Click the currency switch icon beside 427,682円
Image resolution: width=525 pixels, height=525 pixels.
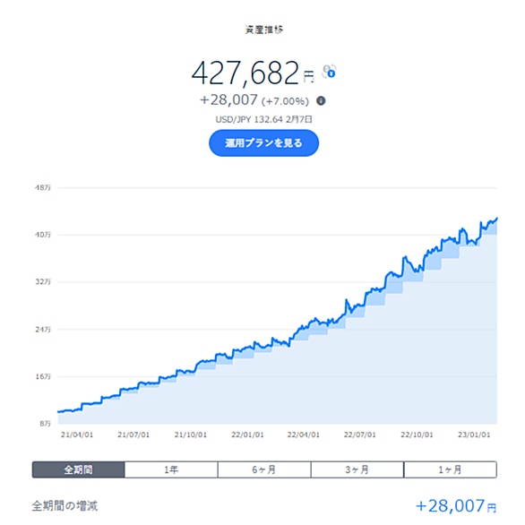tap(329, 72)
